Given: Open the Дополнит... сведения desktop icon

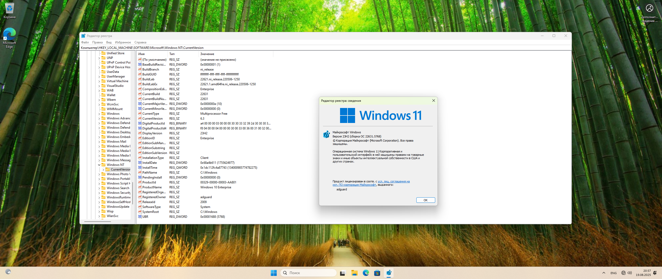Looking at the screenshot, I should (x=649, y=13).
